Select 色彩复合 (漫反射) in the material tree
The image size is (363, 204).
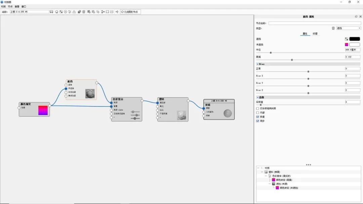click(282, 176)
